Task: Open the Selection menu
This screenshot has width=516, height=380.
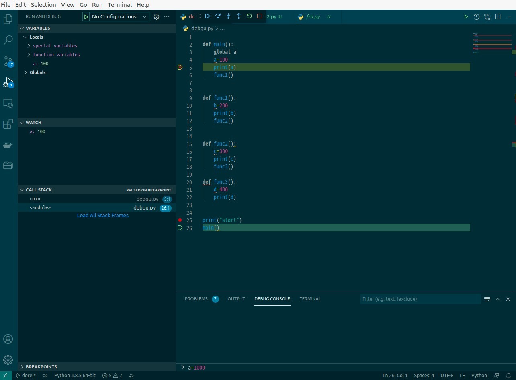Action: click(x=43, y=5)
